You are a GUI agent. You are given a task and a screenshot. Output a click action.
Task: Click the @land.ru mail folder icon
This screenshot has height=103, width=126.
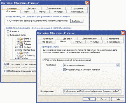pyautogui.click(x=21, y=39)
